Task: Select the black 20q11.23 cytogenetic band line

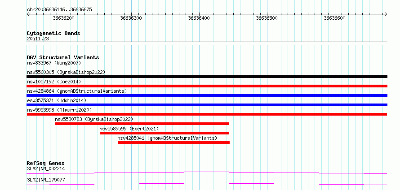Action: 207,43
